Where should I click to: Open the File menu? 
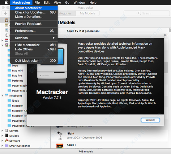pyautogui.click(x=37, y=2)
